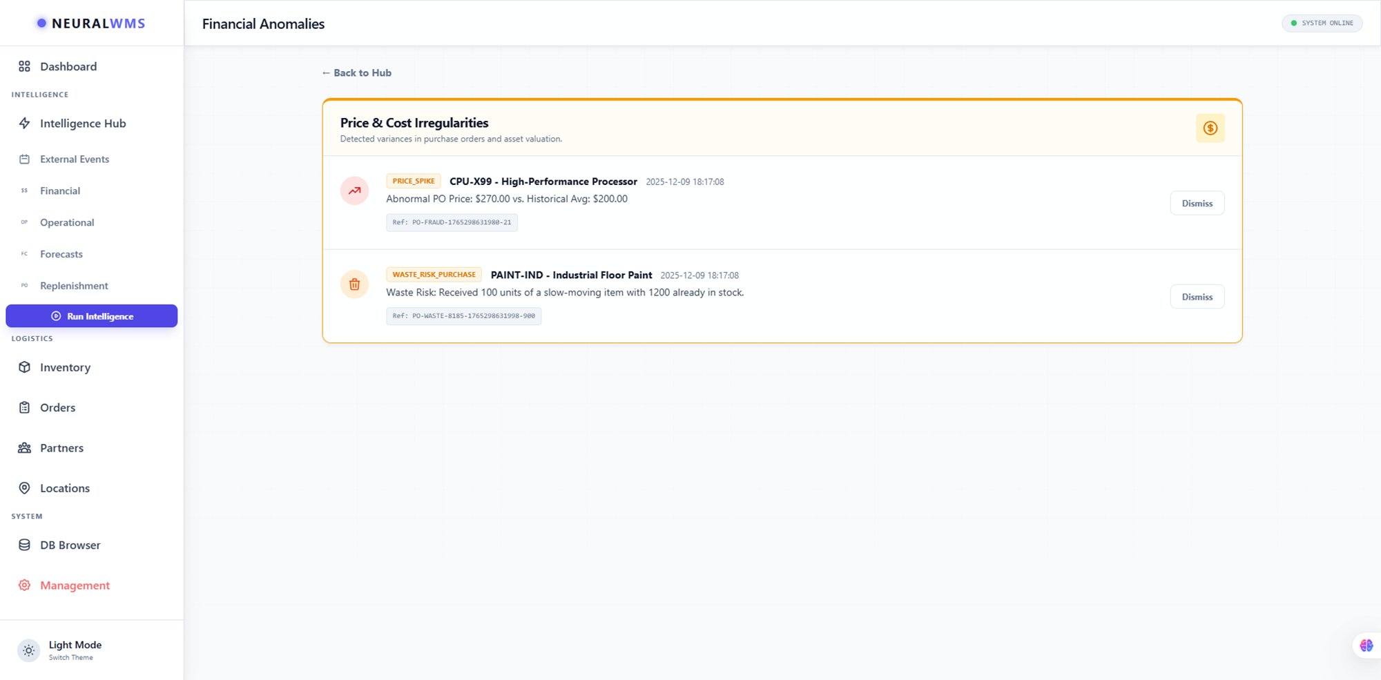
Task: Click the Partners people icon
Action: (24, 448)
